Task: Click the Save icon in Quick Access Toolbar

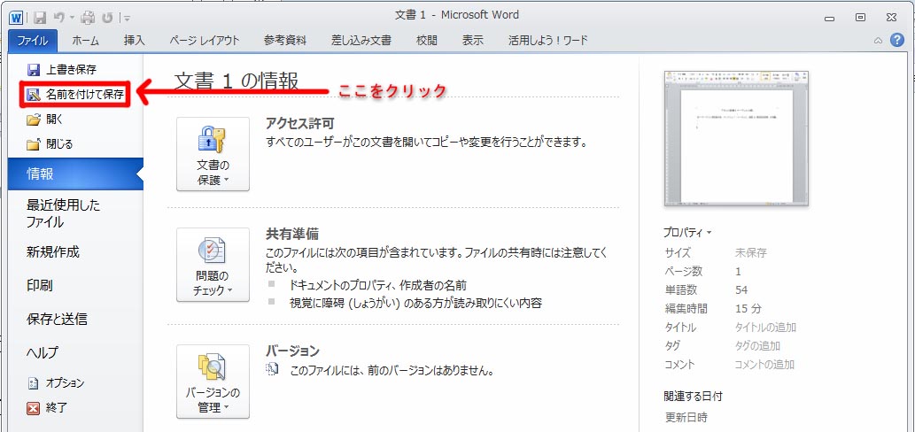Action: click(39, 18)
